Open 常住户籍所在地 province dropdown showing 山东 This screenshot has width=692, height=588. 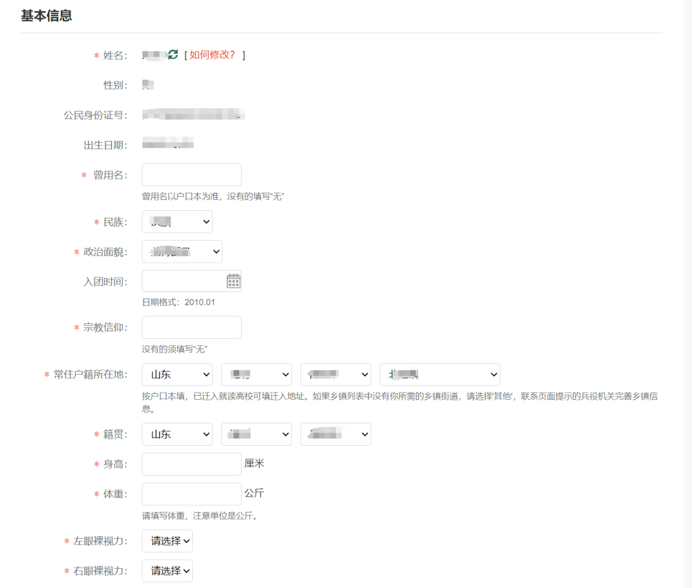coord(177,375)
